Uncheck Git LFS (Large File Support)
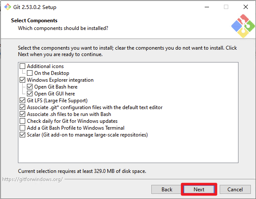 (x=22, y=101)
